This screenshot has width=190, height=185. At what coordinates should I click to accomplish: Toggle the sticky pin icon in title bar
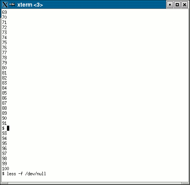tap(12, 5)
